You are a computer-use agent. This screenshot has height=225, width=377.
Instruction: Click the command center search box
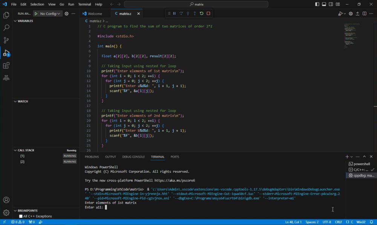tap(196, 4)
